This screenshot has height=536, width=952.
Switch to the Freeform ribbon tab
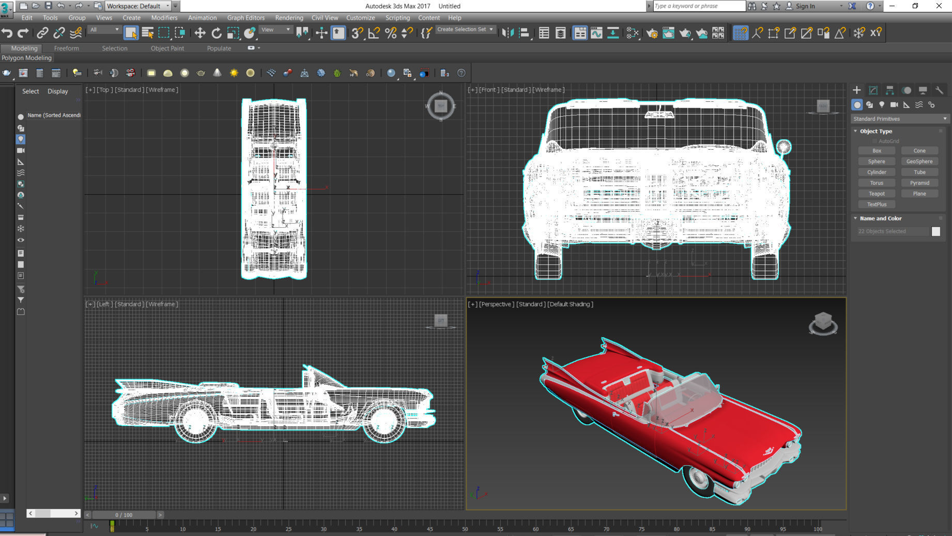tap(67, 48)
